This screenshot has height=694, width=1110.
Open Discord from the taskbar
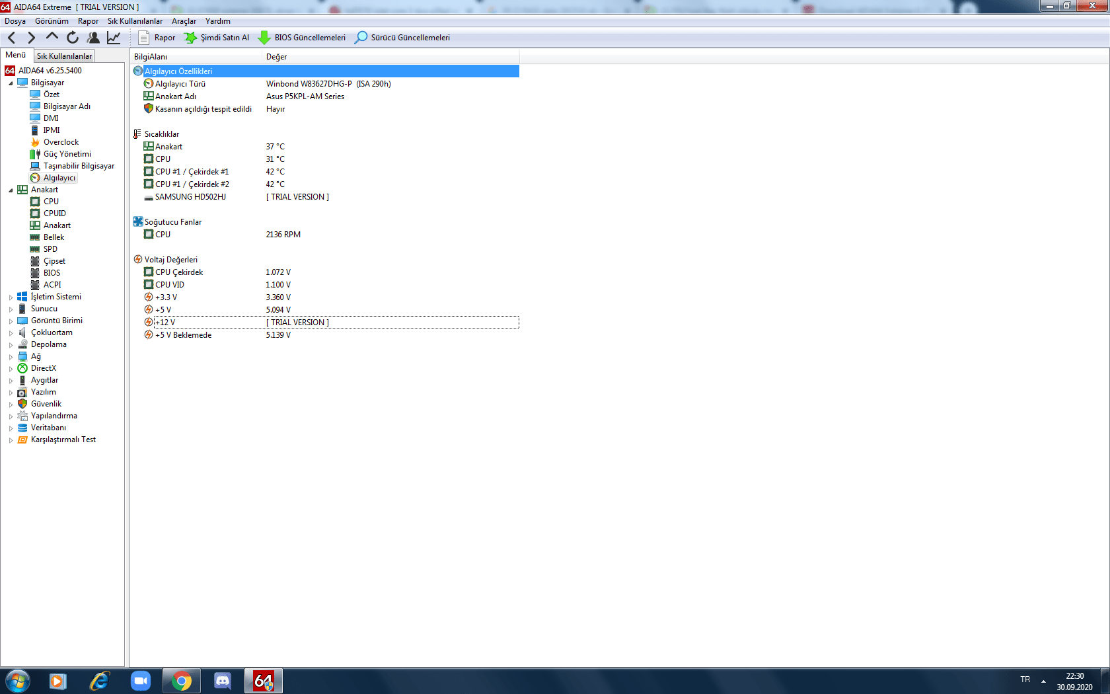point(223,681)
